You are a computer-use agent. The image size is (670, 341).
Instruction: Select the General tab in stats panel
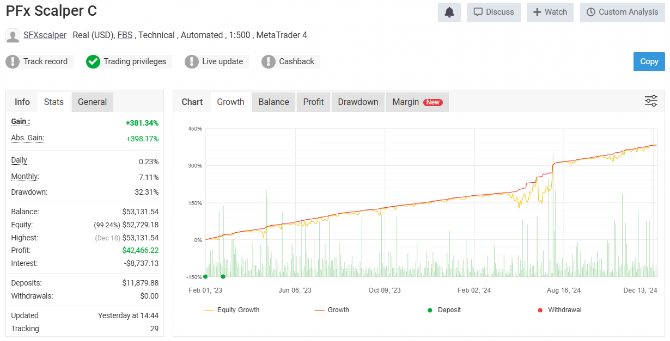pos(92,102)
